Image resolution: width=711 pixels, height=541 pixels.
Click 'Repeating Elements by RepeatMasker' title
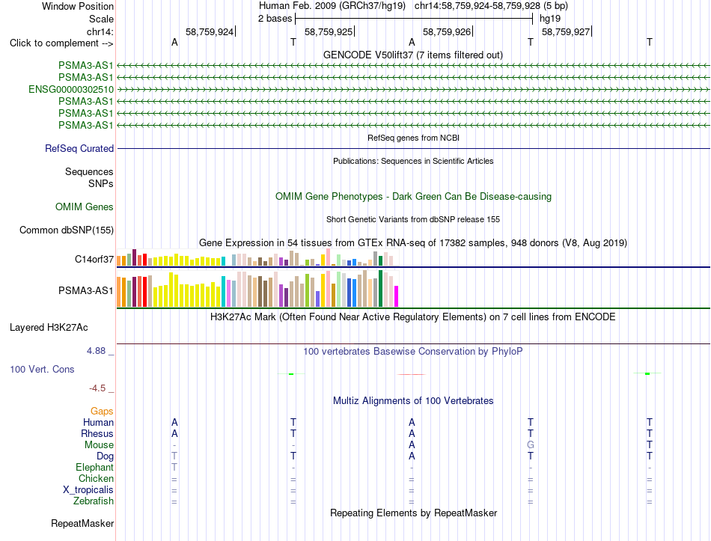coord(414,513)
